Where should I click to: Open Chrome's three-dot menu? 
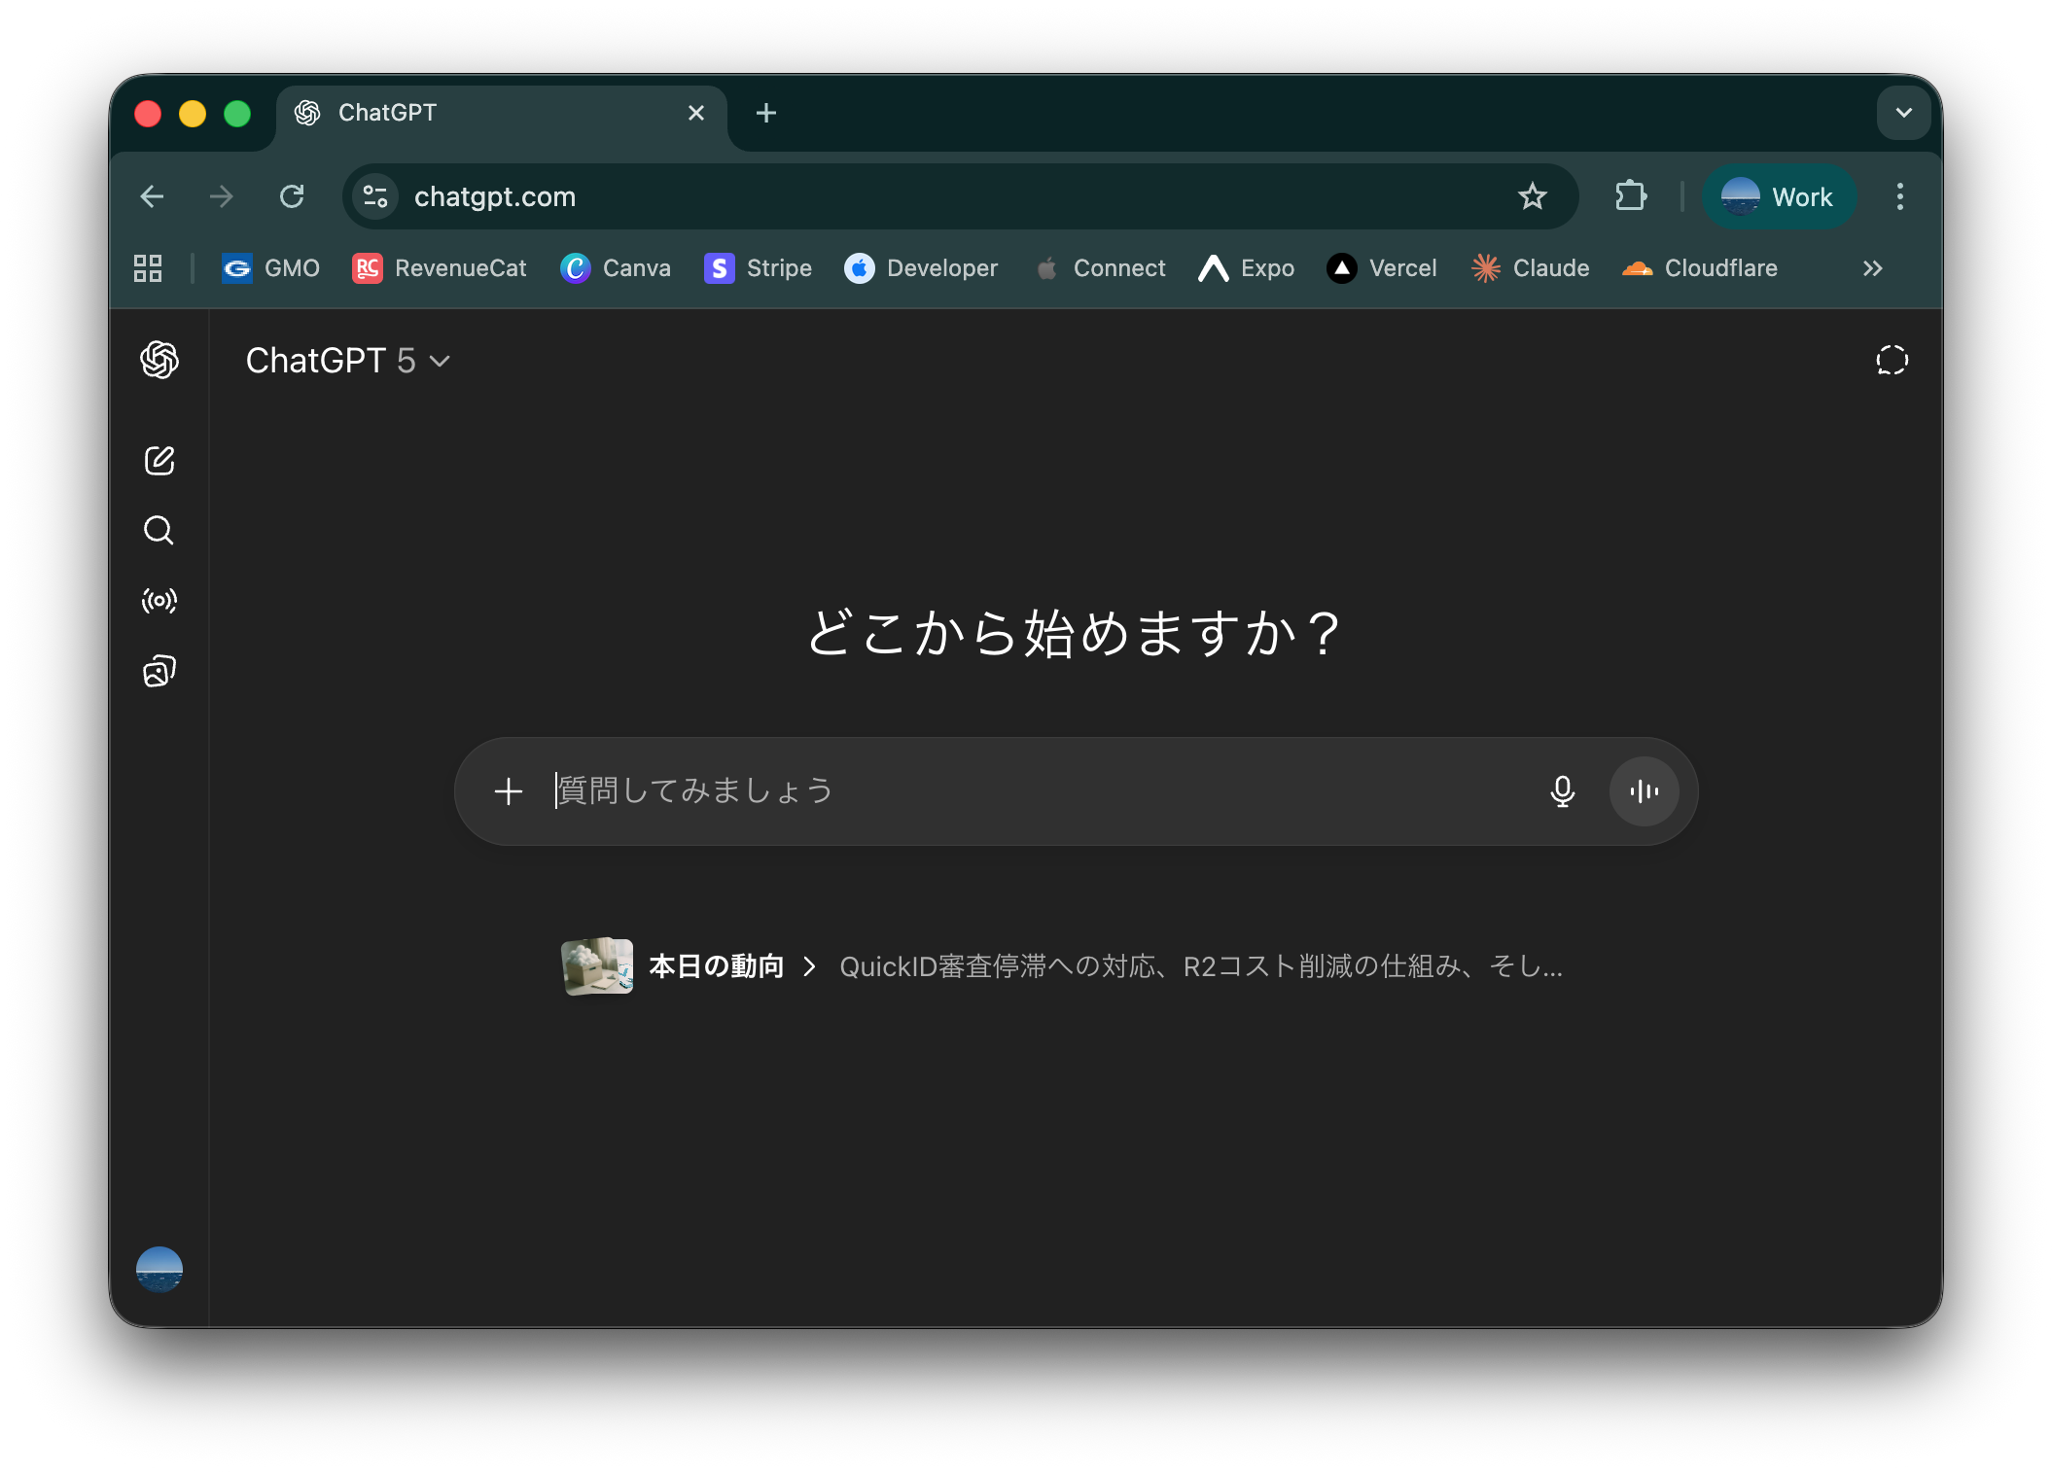click(1898, 196)
